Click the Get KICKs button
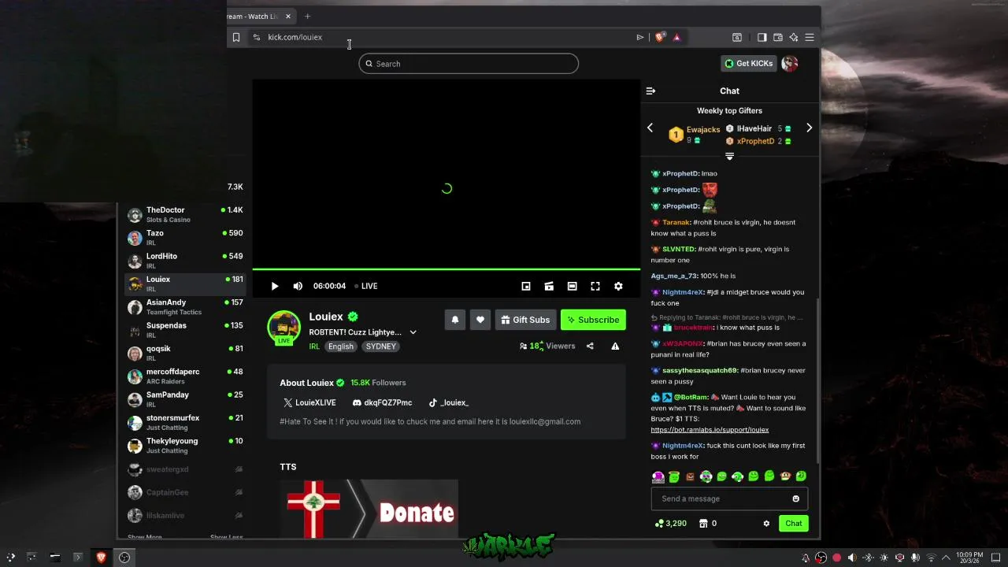Screen dimensions: 1008x567 tap(749, 63)
